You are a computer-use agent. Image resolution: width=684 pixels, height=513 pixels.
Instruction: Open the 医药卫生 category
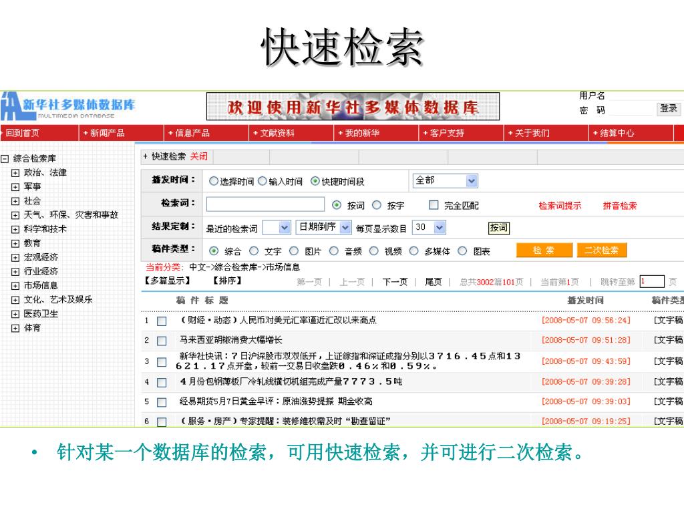pyautogui.click(x=41, y=314)
